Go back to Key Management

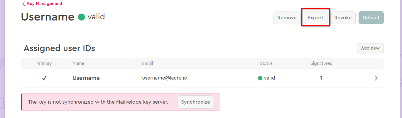tap(45, 4)
